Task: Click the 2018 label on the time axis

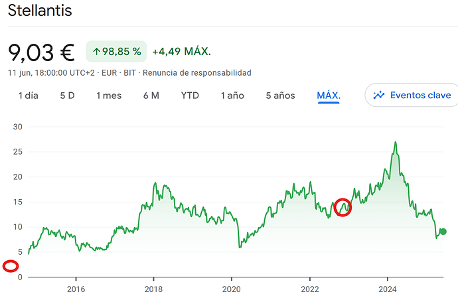Action: tap(153, 289)
